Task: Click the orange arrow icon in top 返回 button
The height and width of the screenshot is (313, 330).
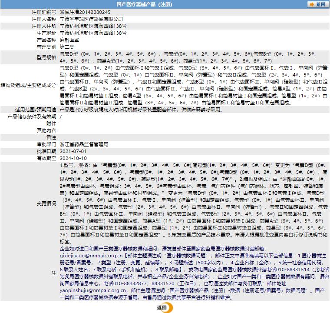Action: (312, 4)
